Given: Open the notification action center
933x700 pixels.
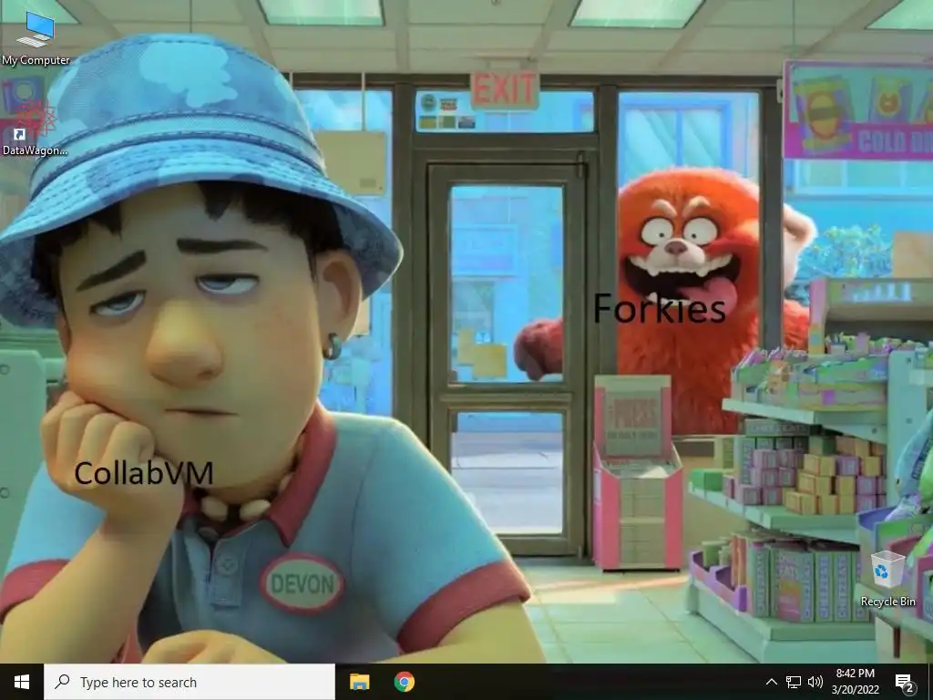Looking at the screenshot, I should pyautogui.click(x=905, y=683).
